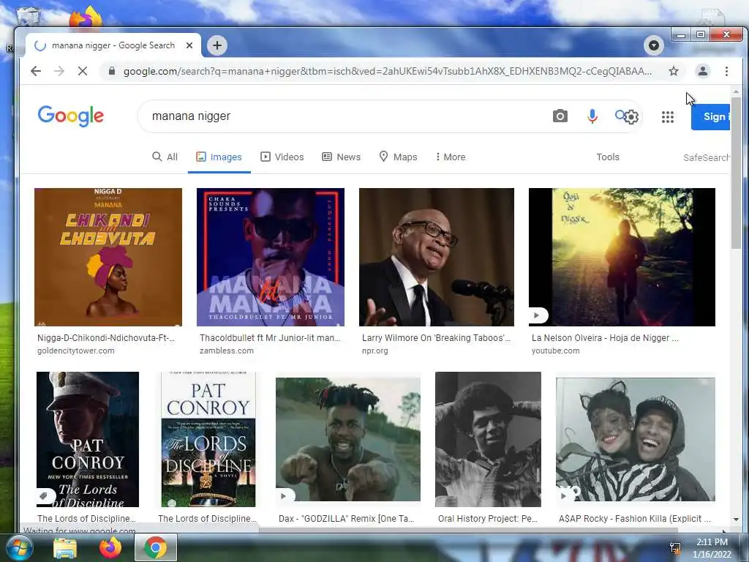
Task: Open the News results tab
Action: pos(341,157)
